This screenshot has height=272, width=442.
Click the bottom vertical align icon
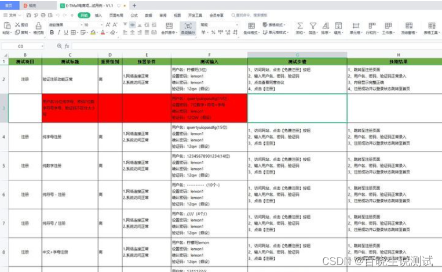[x=140, y=25]
